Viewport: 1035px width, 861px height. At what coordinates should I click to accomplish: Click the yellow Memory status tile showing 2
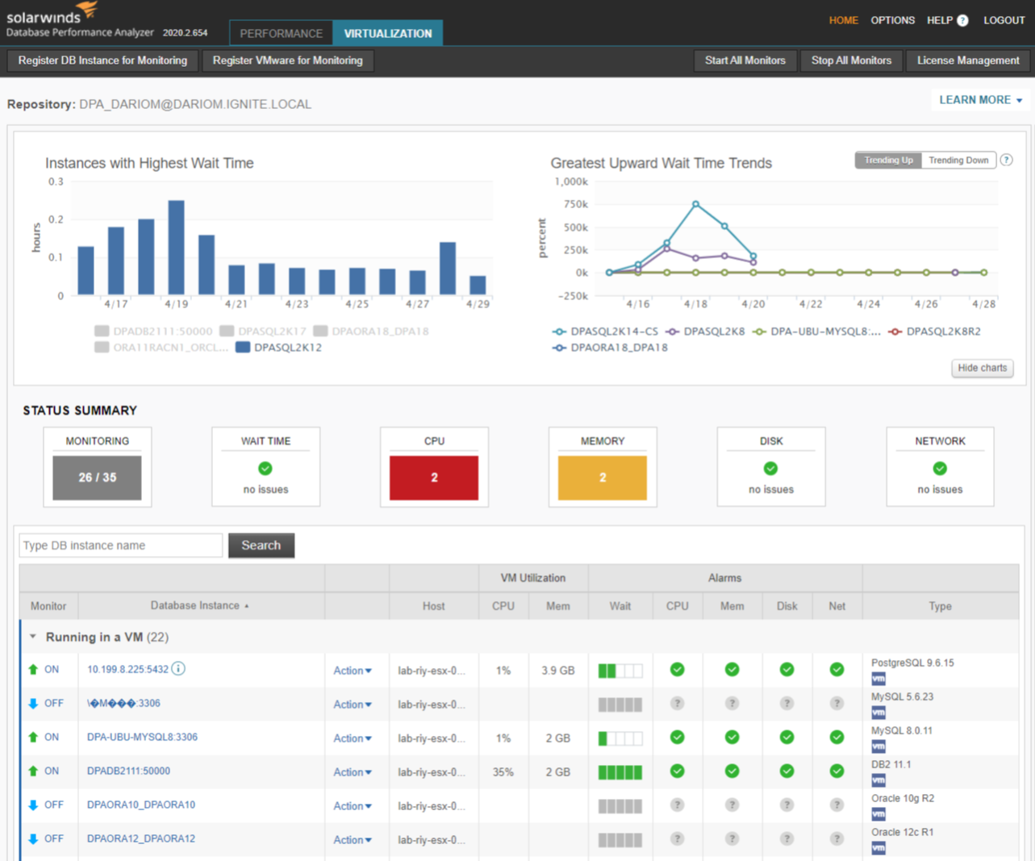point(603,478)
